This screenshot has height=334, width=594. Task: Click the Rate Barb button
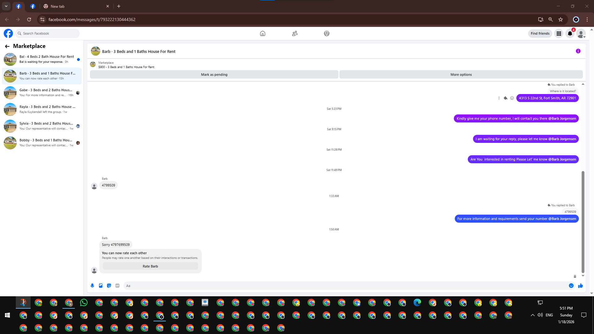pos(150,266)
